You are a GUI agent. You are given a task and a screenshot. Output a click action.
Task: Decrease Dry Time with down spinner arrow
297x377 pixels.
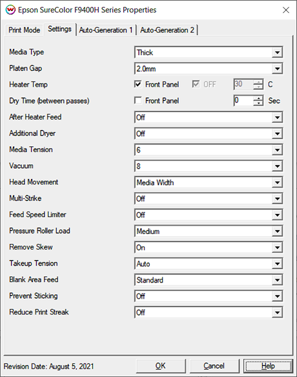258,103
